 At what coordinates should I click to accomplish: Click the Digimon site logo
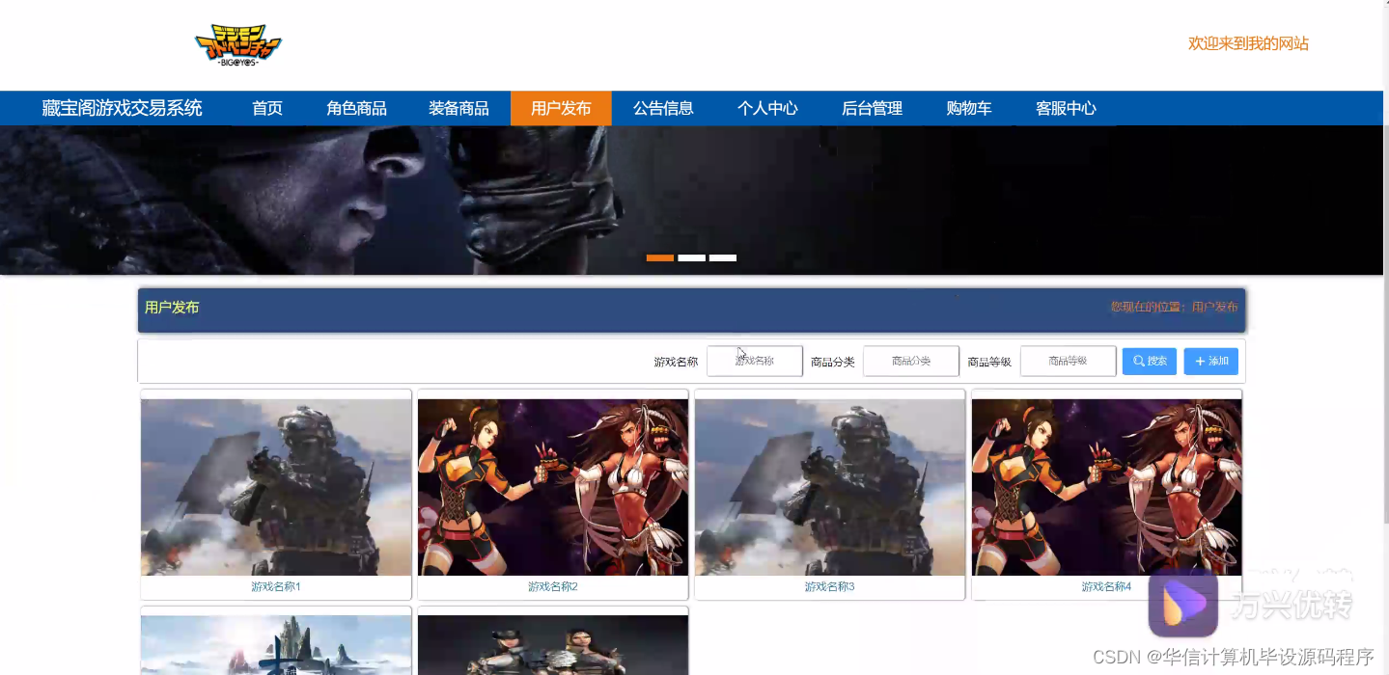pyautogui.click(x=237, y=45)
